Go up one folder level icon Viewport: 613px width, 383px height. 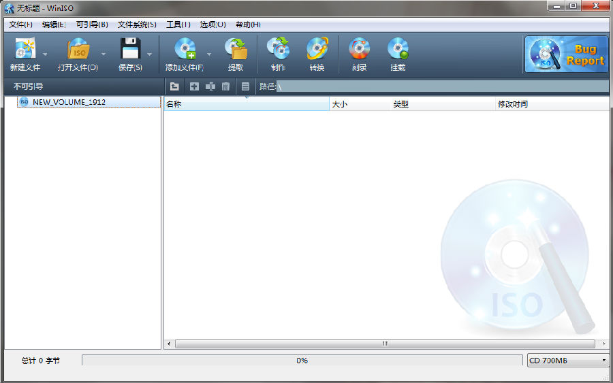click(x=174, y=86)
